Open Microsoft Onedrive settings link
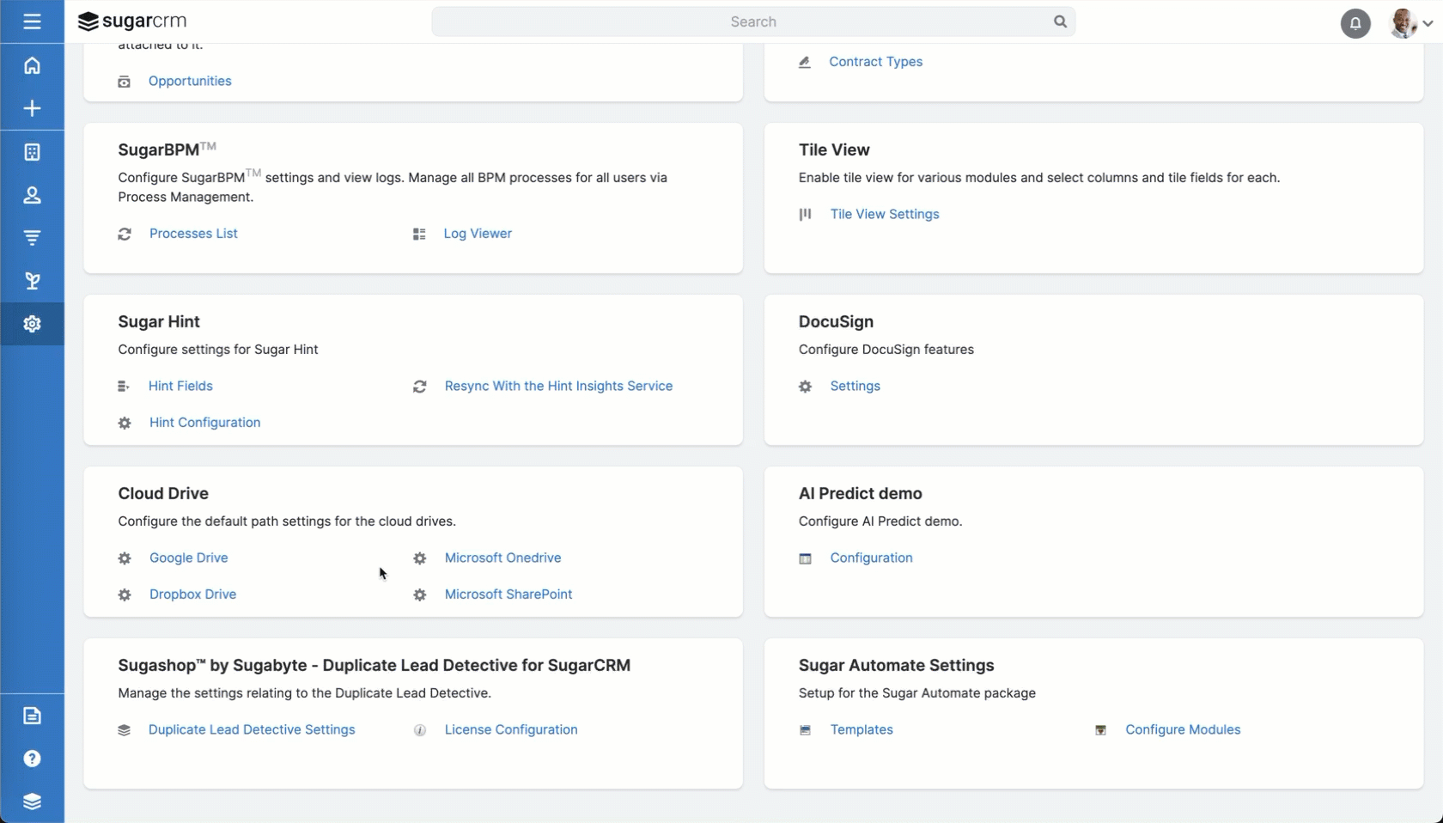This screenshot has height=823, width=1443. click(x=502, y=558)
